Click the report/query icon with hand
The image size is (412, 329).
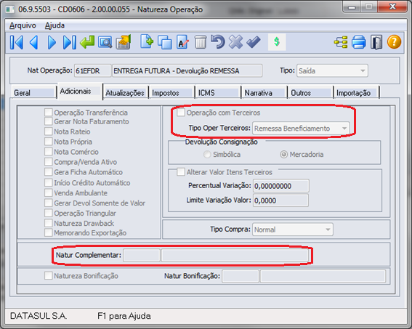pos(124,42)
